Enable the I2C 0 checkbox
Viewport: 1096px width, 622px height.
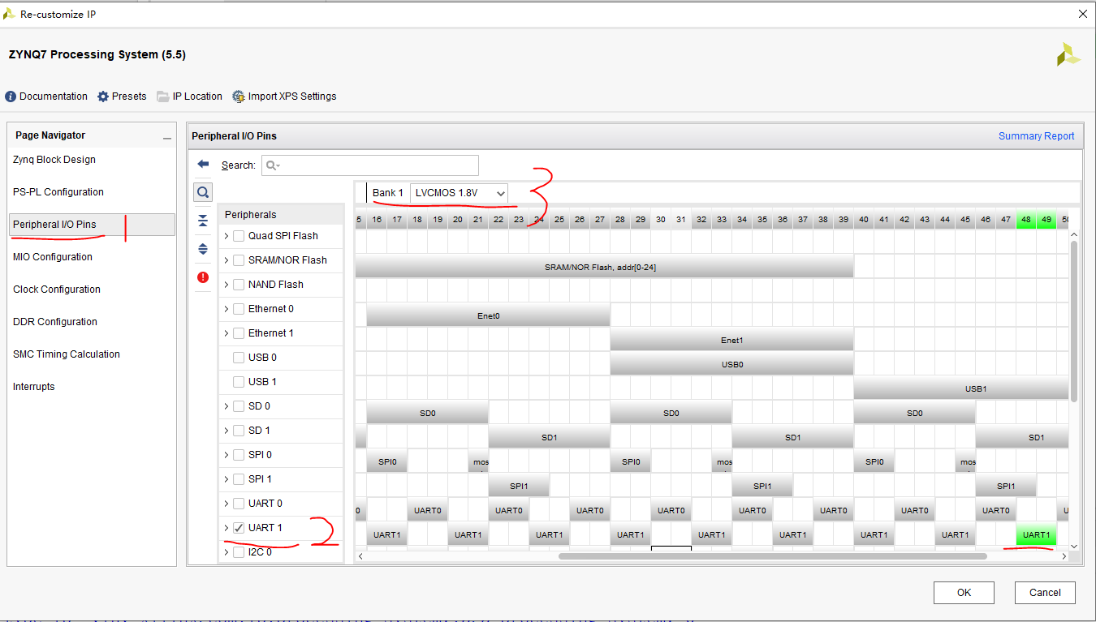pyautogui.click(x=239, y=552)
